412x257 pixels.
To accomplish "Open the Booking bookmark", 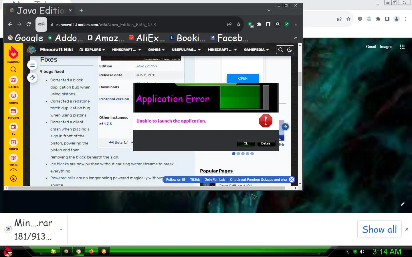I will point(188,38).
